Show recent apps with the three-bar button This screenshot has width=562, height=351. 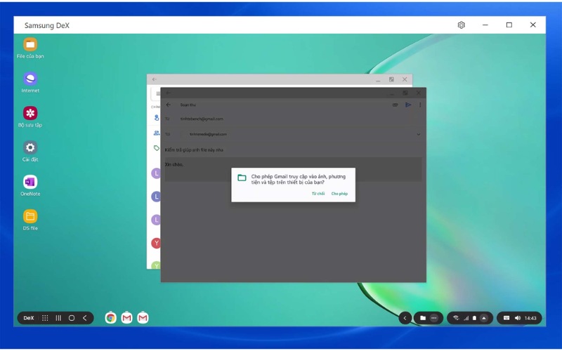point(58,318)
